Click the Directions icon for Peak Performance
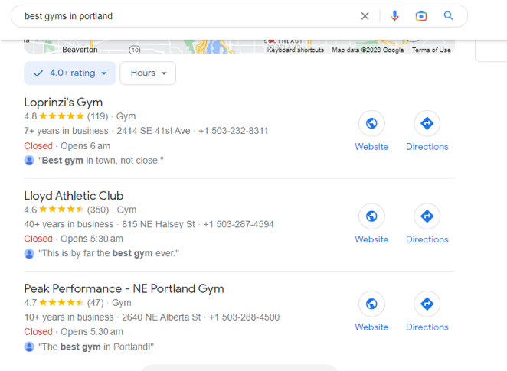This screenshot has height=371, width=507. click(427, 304)
